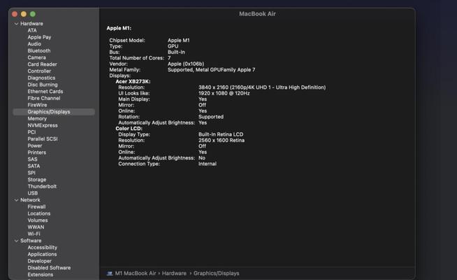Select Camera in the sidebar
This screenshot has width=457, height=280.
36,57
